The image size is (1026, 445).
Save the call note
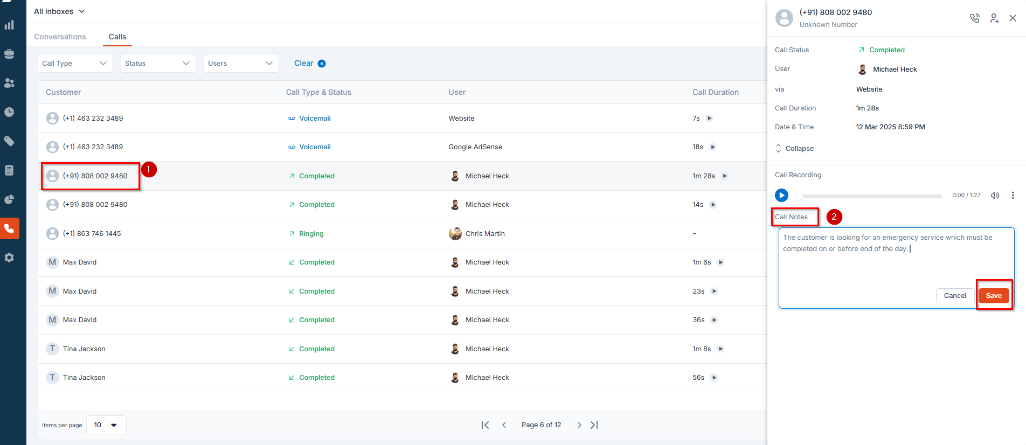pos(994,295)
